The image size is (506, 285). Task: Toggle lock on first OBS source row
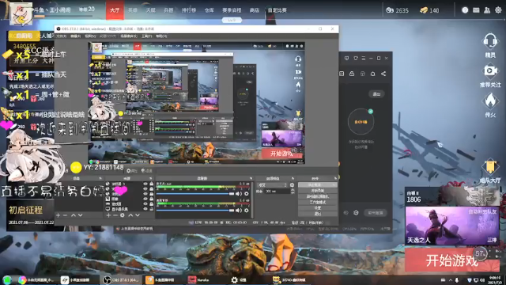coord(151,184)
